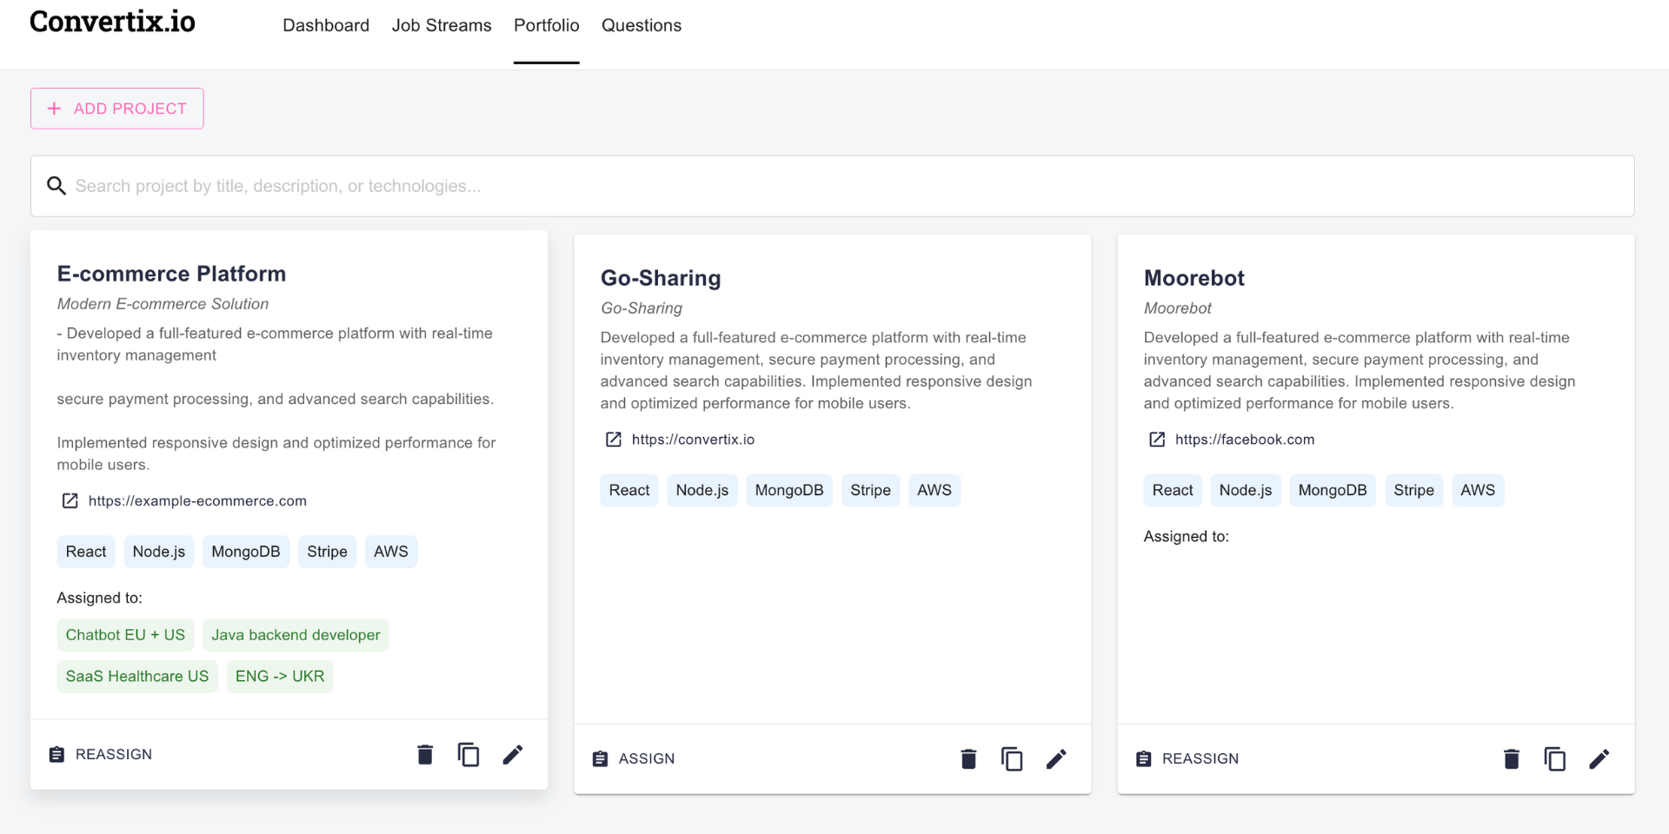
Task: Switch to the Job Streams tab
Action: (x=442, y=25)
